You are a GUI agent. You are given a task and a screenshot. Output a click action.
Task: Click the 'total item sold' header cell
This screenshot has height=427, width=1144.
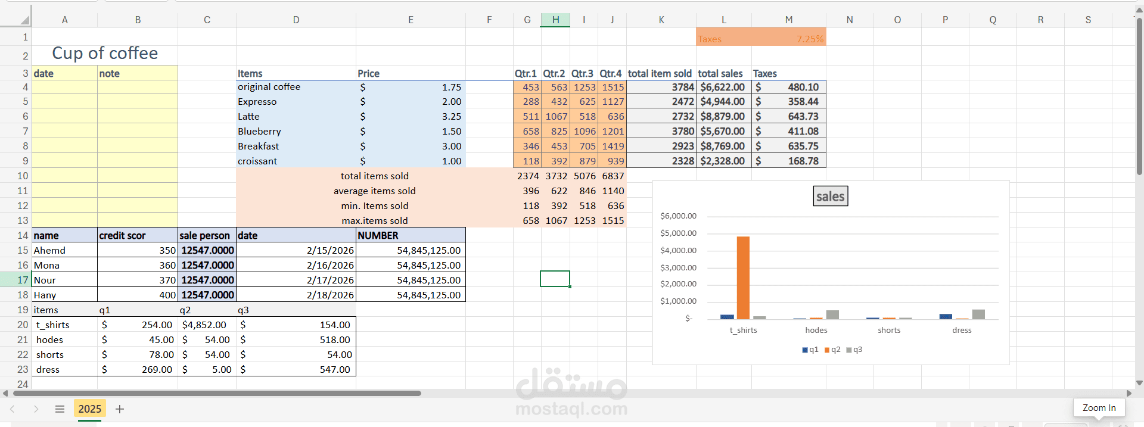pos(661,73)
